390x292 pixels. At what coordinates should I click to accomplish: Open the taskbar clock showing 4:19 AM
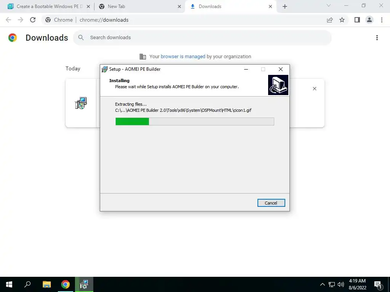[x=357, y=284]
